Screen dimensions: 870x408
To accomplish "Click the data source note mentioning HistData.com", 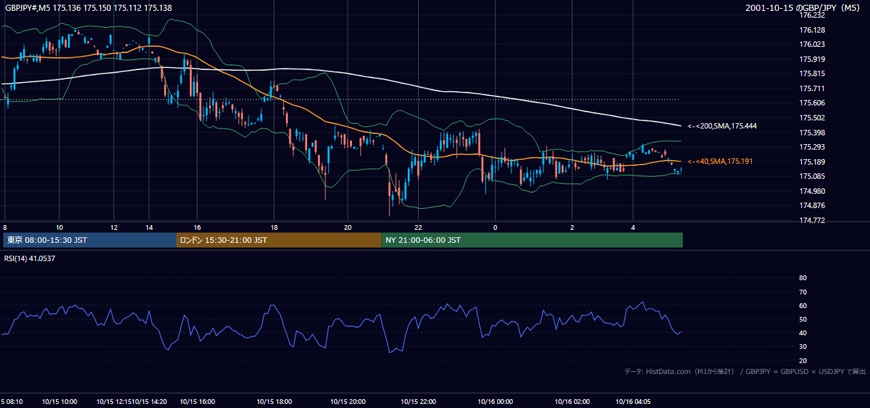I will tap(745, 371).
